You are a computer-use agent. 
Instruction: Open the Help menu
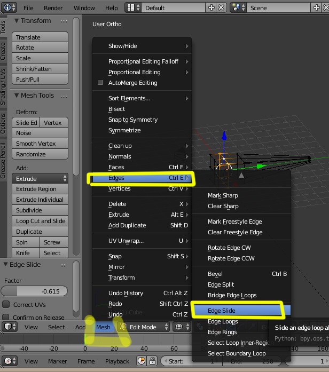tap(111, 8)
